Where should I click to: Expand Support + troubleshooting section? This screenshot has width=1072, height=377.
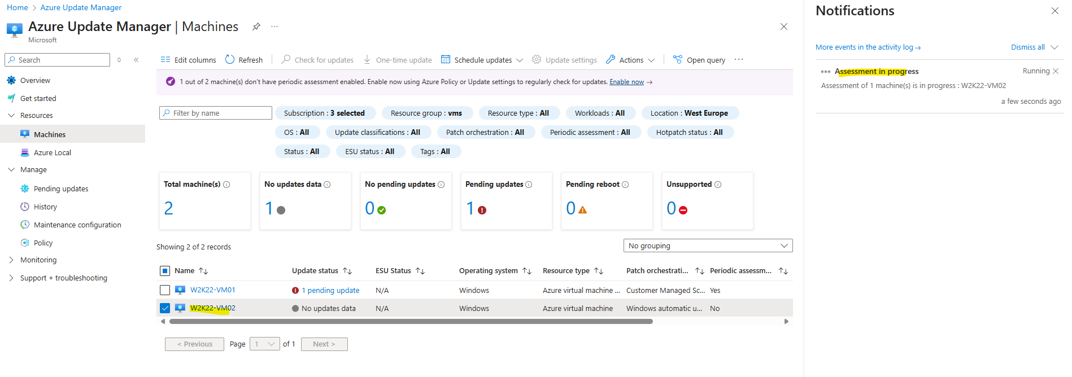[x=11, y=278]
